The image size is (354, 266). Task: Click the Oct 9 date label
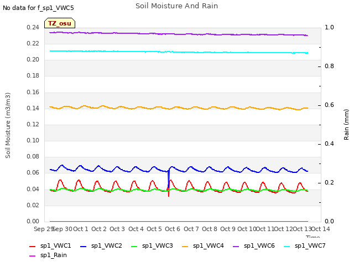(x=228, y=229)
